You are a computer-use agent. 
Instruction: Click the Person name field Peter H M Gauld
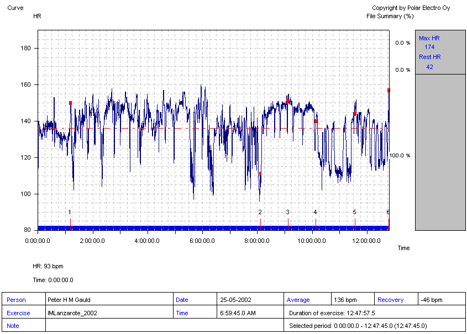(x=109, y=300)
